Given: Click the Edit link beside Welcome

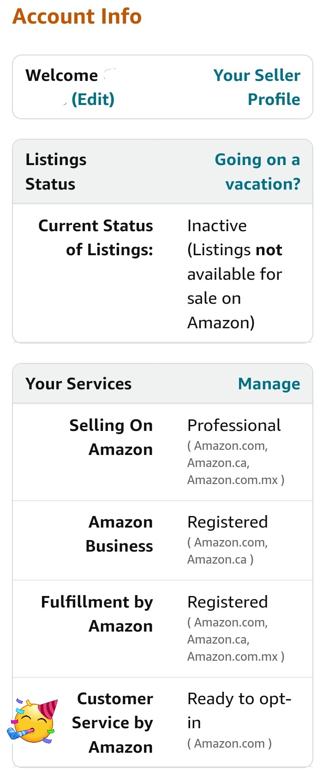Looking at the screenshot, I should click(x=93, y=99).
